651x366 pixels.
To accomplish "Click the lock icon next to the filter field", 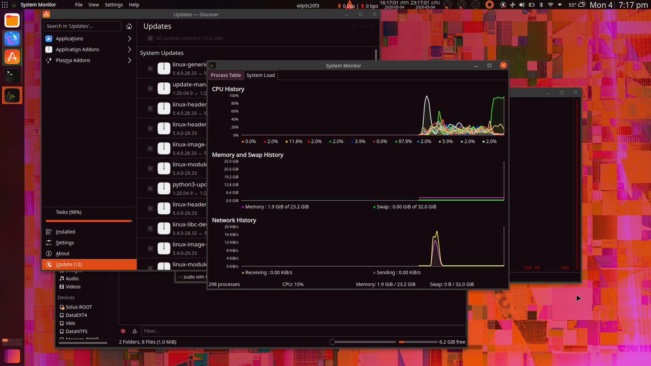I will point(134,331).
